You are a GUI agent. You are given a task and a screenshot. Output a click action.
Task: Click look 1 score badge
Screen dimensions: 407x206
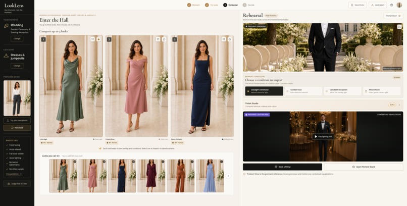(x=47, y=143)
